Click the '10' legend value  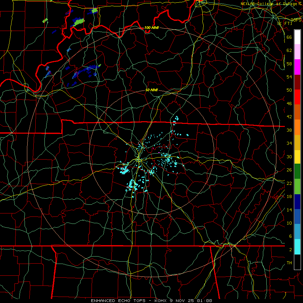pos(289,223)
